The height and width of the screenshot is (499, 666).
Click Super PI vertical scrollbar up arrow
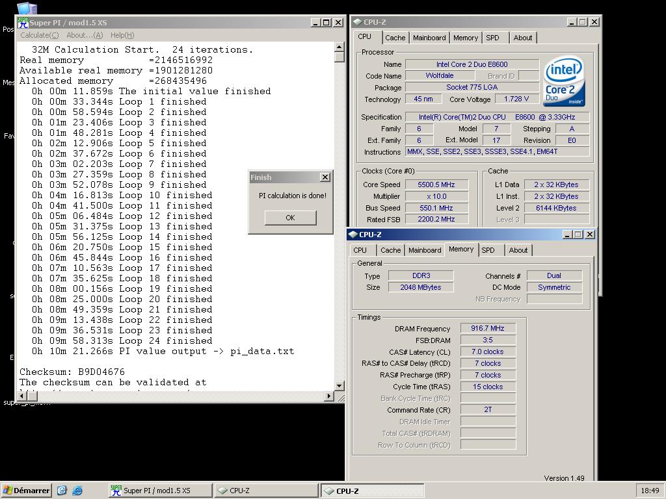click(339, 47)
